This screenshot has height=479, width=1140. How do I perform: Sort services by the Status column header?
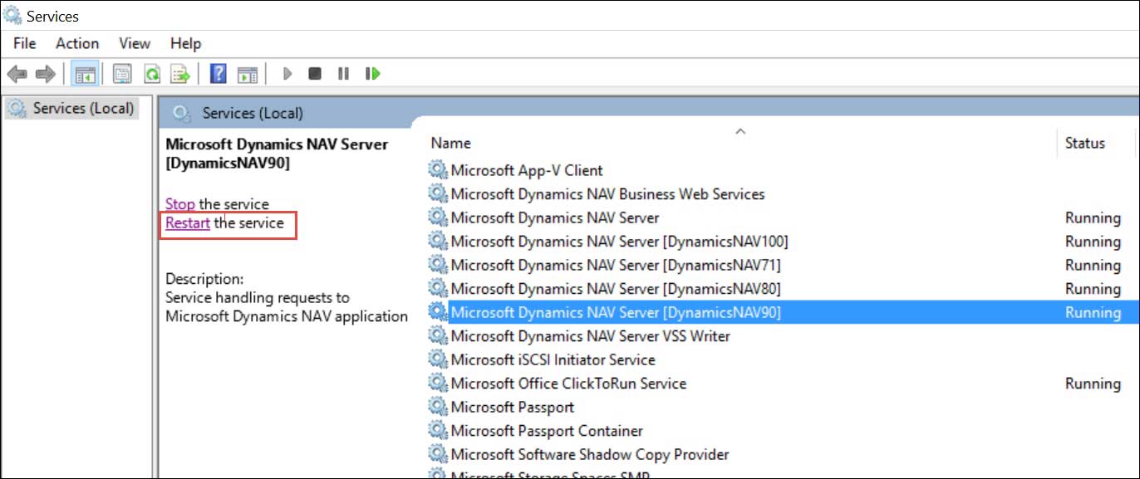coord(1084,143)
